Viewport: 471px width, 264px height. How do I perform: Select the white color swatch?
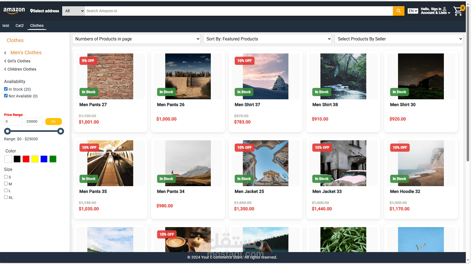pos(8,159)
